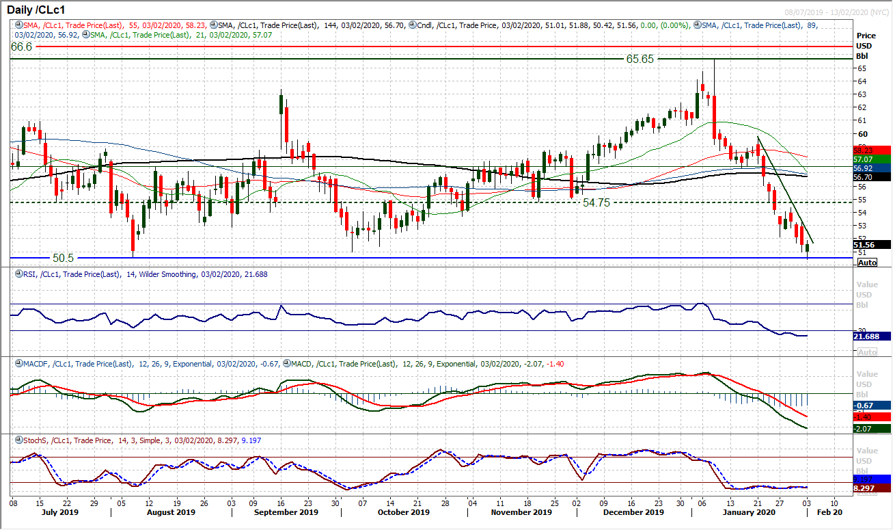Click the green MACD value tag -2.07

(872, 428)
